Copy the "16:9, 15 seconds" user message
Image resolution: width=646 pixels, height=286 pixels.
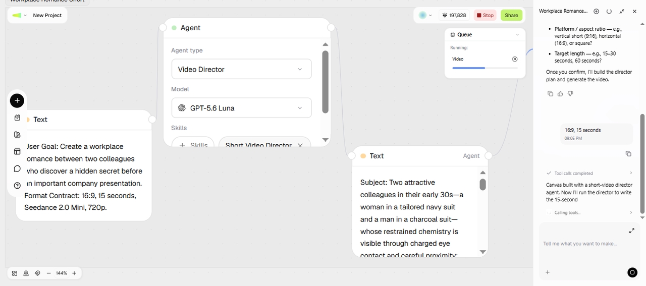point(628,154)
